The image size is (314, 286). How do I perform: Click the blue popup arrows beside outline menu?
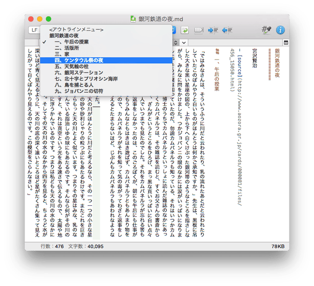click(x=174, y=30)
